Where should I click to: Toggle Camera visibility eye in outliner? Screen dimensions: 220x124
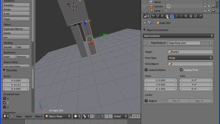point(205,7)
